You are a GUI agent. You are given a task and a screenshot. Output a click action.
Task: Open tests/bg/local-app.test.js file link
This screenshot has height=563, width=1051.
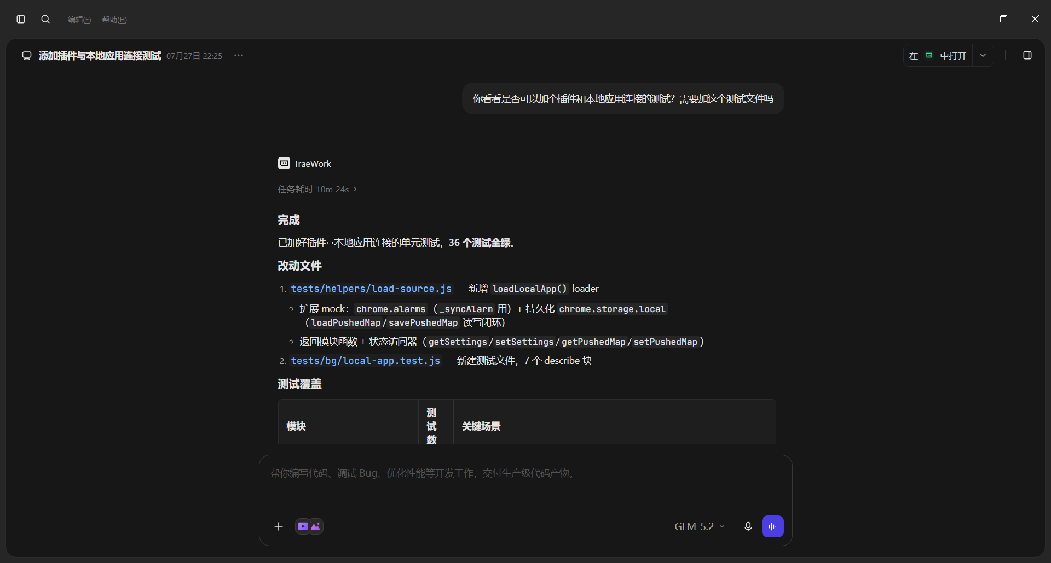point(366,361)
